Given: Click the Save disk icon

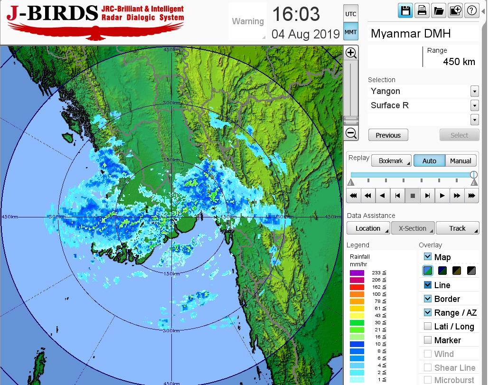Looking at the screenshot, I should pyautogui.click(x=405, y=11).
